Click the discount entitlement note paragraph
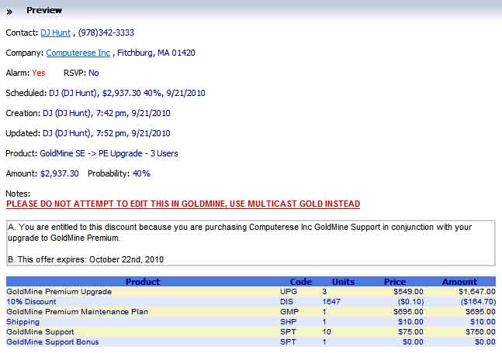This screenshot has width=502, height=353. pyautogui.click(x=240, y=232)
